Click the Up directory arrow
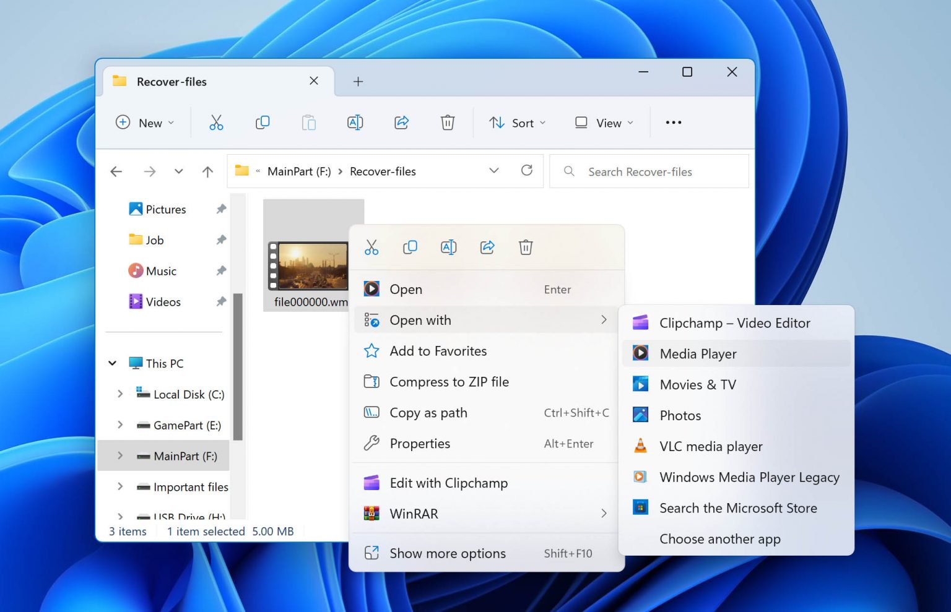The height and width of the screenshot is (612, 951). pyautogui.click(x=207, y=171)
